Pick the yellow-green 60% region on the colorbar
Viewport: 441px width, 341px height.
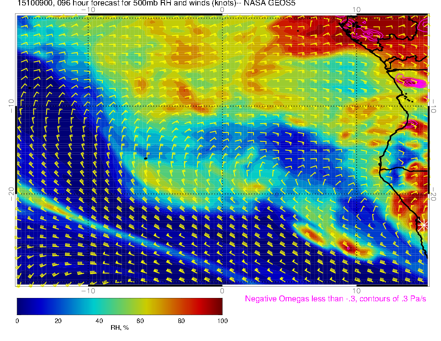[140, 306]
